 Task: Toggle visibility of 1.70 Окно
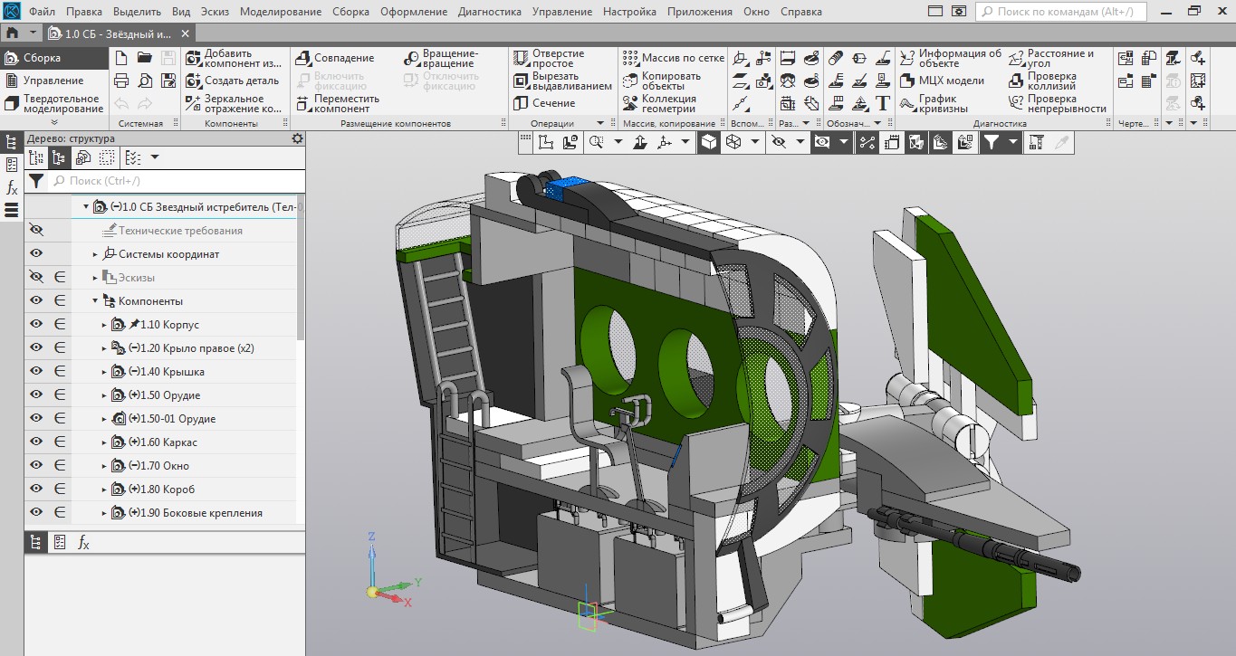(x=36, y=466)
